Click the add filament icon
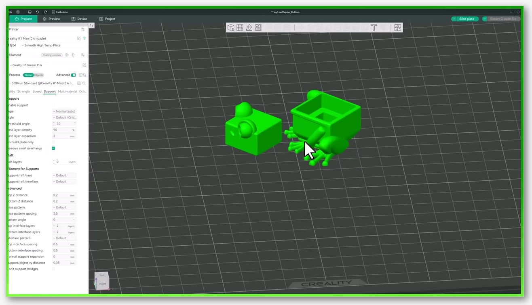Screen dimensions: 532x305 tap(67, 55)
